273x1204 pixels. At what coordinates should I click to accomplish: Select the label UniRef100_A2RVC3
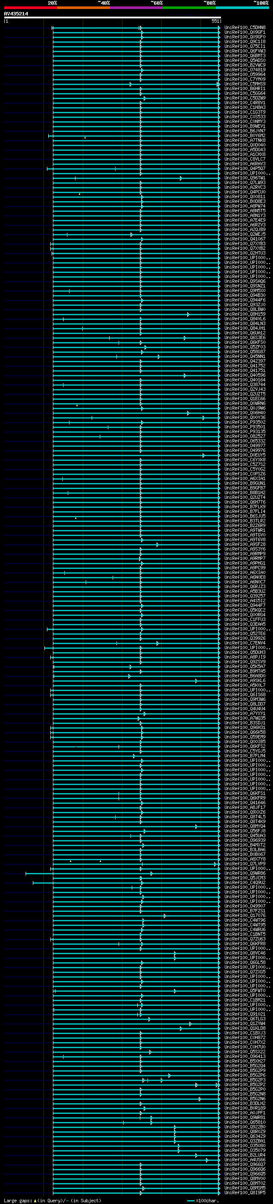point(244,187)
